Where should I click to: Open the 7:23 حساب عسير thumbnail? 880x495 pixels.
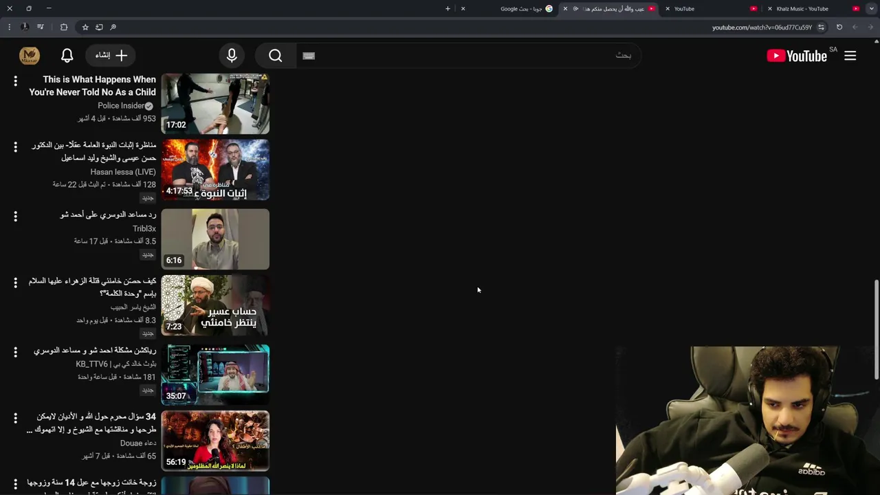(215, 305)
